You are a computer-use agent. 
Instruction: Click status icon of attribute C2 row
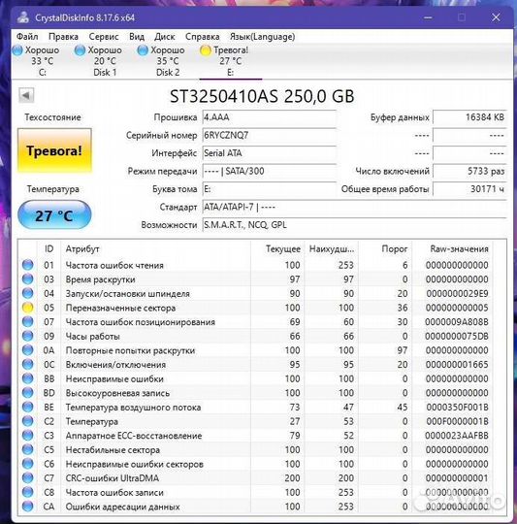pos(28,421)
